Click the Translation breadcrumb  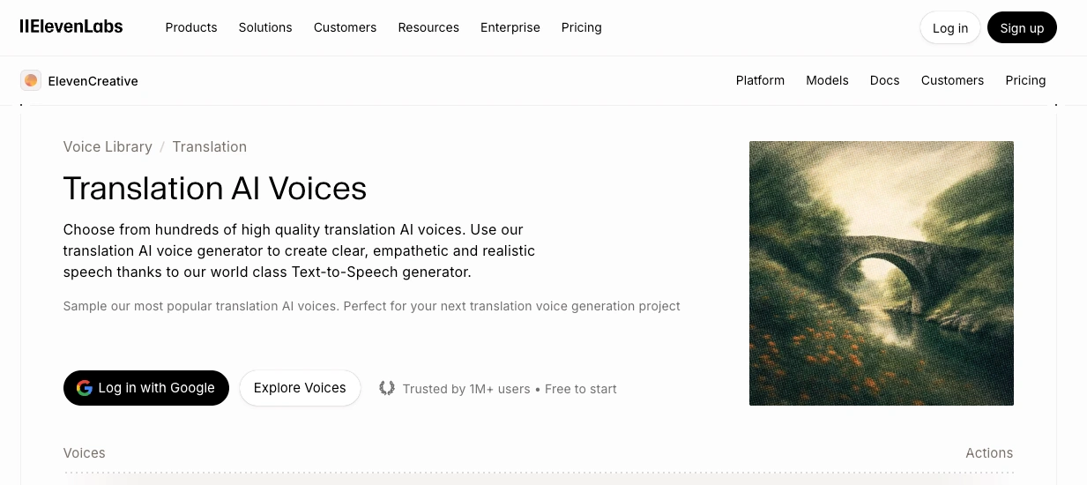click(x=210, y=146)
